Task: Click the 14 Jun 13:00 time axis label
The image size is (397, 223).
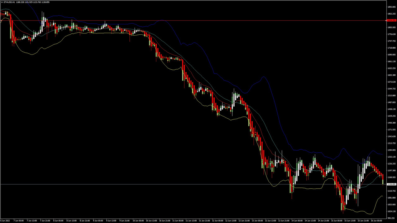Action: (310, 221)
